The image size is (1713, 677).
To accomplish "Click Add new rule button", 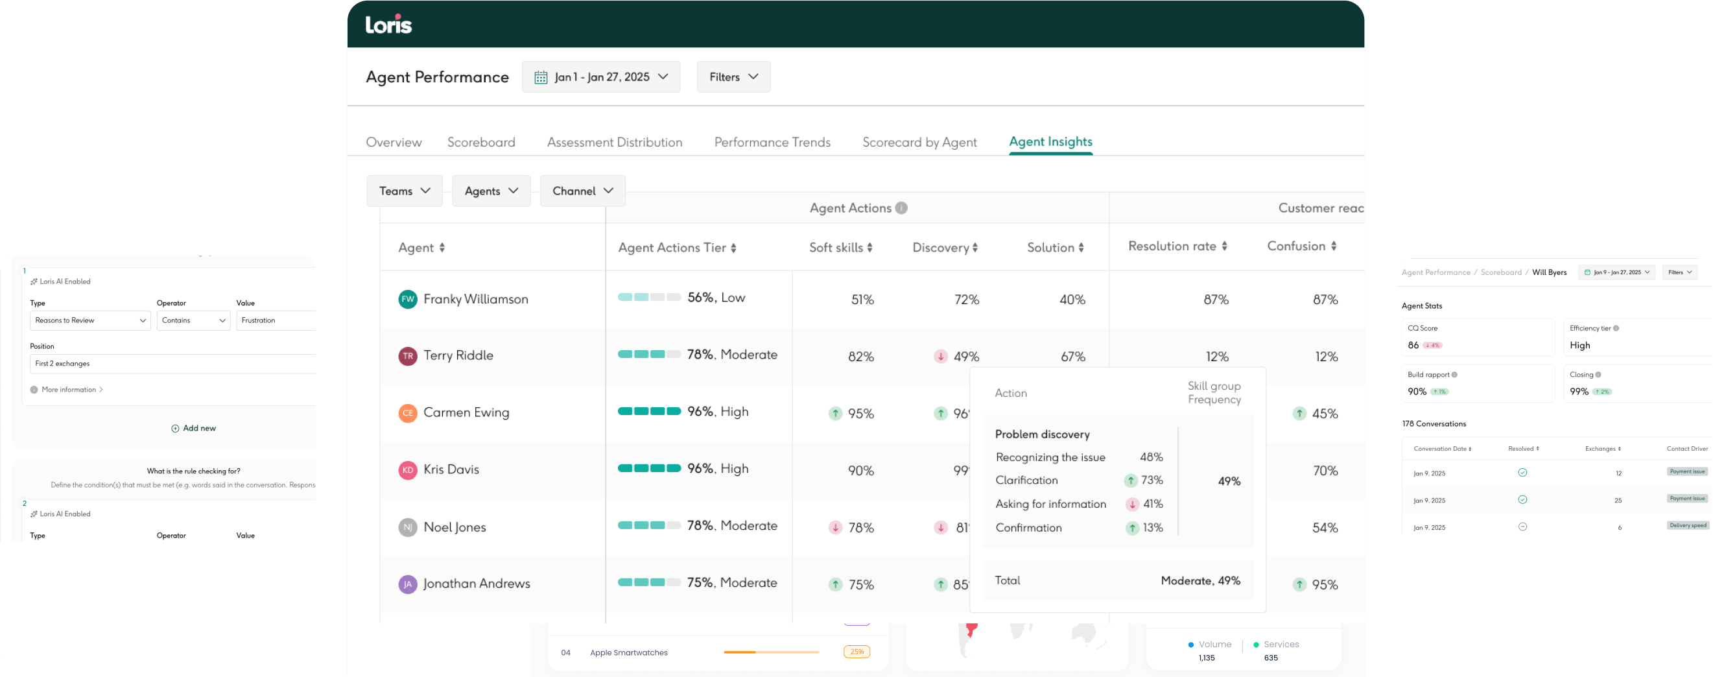I will point(193,428).
